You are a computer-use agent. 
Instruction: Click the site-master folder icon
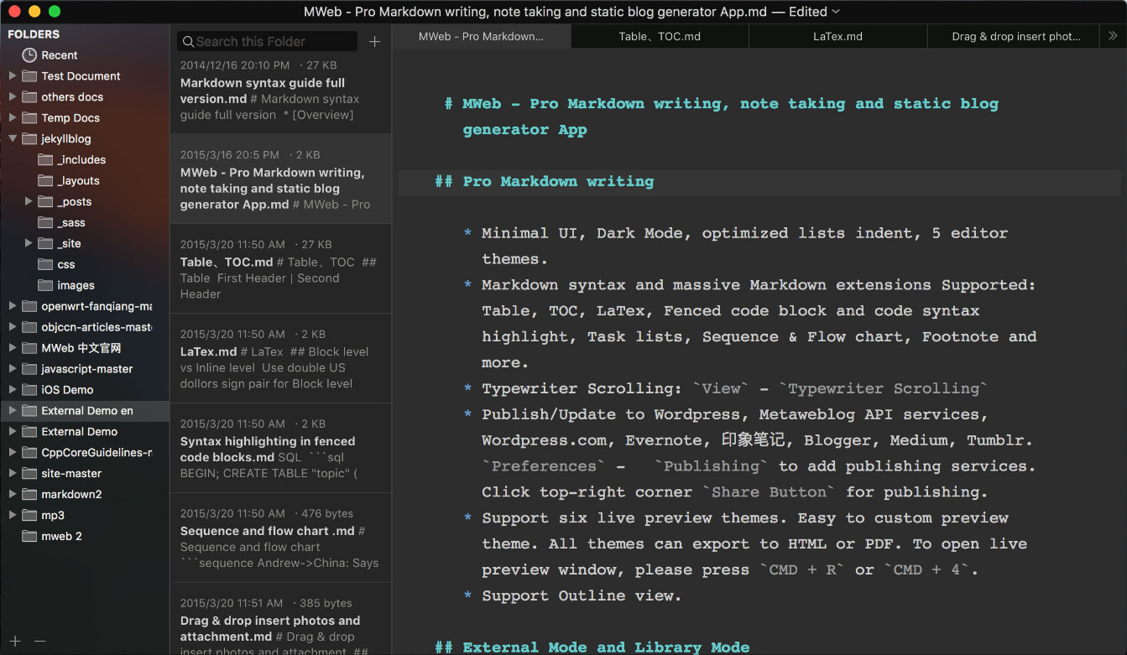(x=29, y=474)
